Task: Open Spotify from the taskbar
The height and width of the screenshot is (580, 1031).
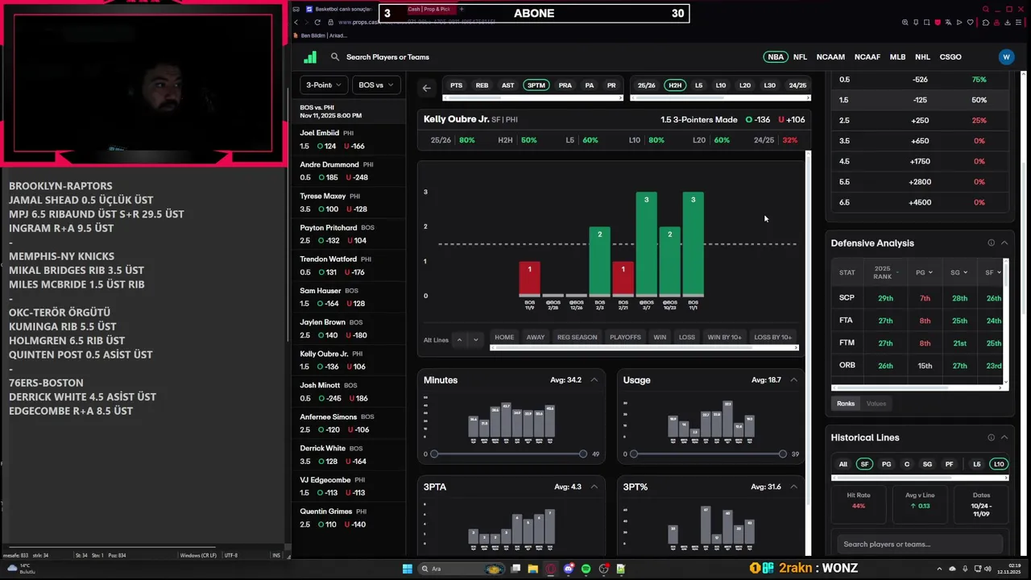Action: [x=586, y=569]
